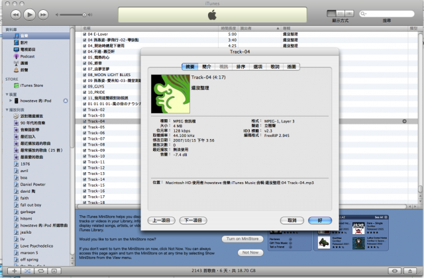Switch to the Info tab in Track-04 dialog

[x=207, y=67]
